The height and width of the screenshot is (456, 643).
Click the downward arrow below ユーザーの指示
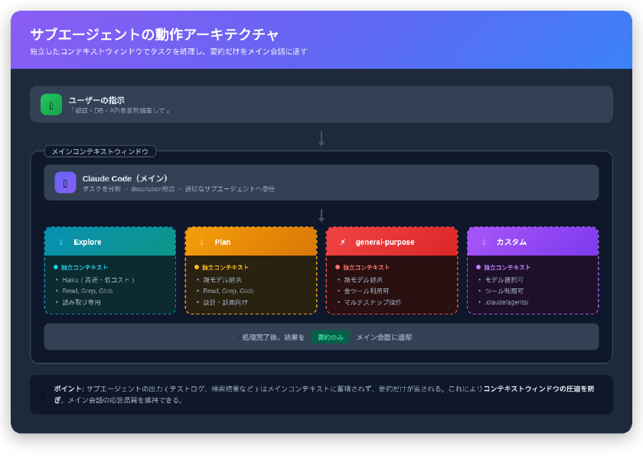(321, 138)
